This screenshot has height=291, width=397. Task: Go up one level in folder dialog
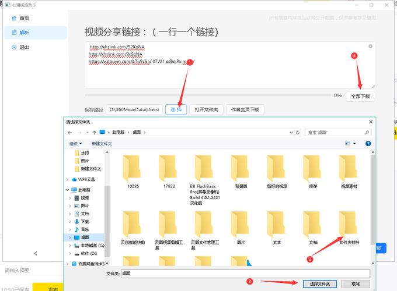(94, 133)
